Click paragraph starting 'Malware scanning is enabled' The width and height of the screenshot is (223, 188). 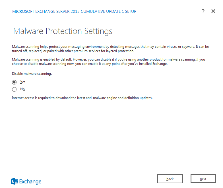click(x=108, y=61)
